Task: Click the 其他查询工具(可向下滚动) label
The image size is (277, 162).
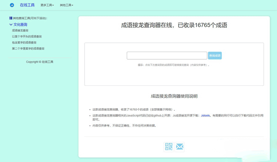Action: [30, 18]
